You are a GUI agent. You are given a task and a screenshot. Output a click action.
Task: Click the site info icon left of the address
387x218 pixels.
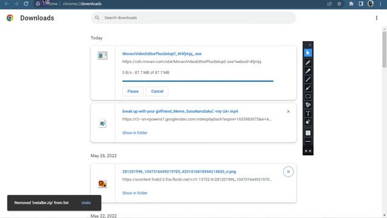(38, 4)
